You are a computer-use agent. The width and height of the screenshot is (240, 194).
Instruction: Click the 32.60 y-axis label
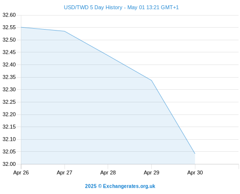coord(9,15)
